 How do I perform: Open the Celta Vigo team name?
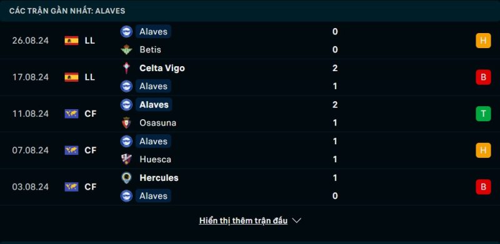[x=162, y=68]
